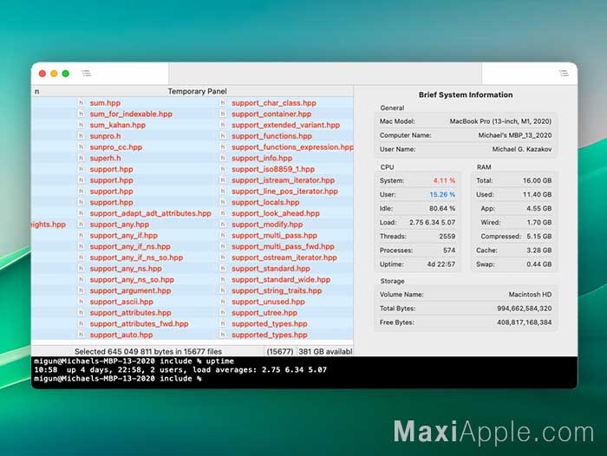Click the icon next to support_any.hpp
607x456 pixels.
click(81, 225)
